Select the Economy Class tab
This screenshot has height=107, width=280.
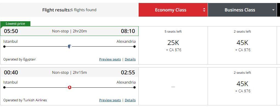pyautogui.click(x=173, y=10)
